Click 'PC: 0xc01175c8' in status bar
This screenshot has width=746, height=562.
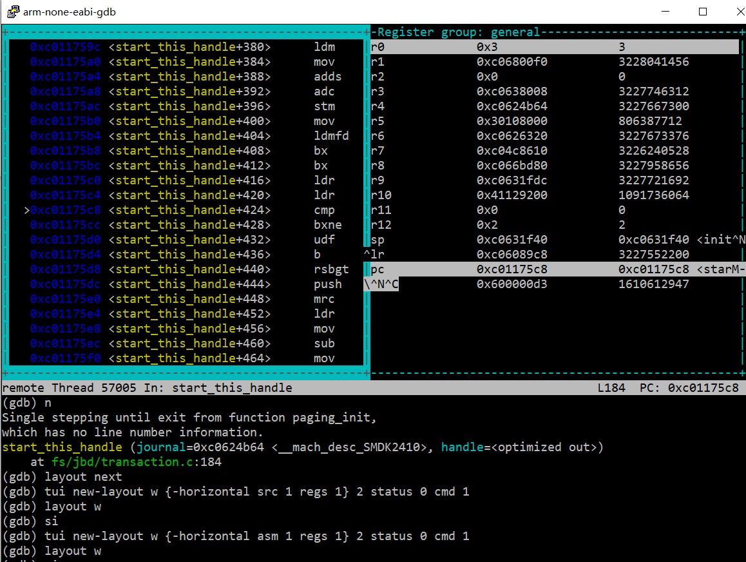689,388
